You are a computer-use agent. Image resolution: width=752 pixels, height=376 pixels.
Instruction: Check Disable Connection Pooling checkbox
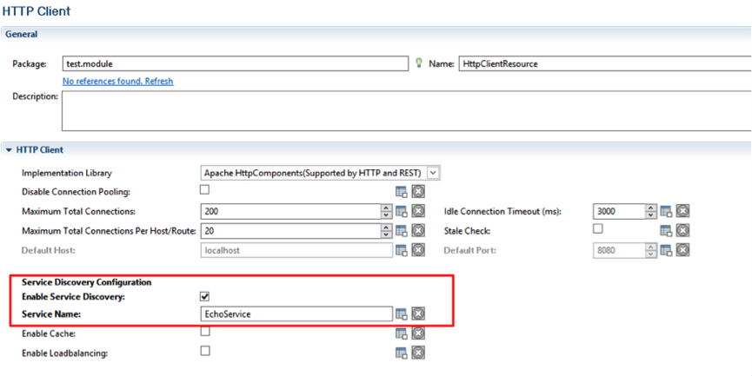[205, 189]
